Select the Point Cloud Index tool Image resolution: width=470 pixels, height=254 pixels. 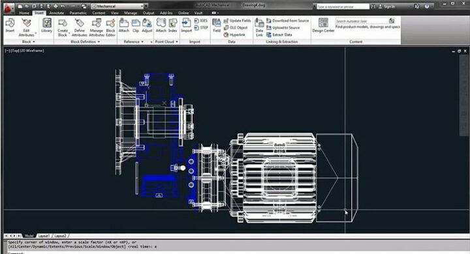(173, 25)
